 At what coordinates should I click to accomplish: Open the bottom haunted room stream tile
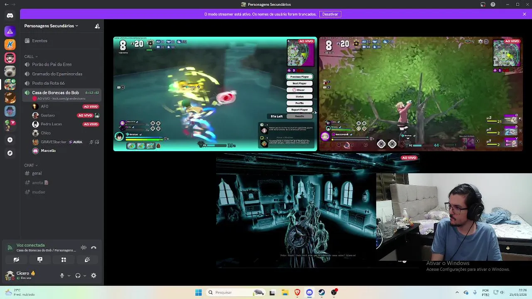tap(318, 211)
